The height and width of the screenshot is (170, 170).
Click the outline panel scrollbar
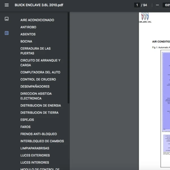pyautogui.click(x=68, y=57)
